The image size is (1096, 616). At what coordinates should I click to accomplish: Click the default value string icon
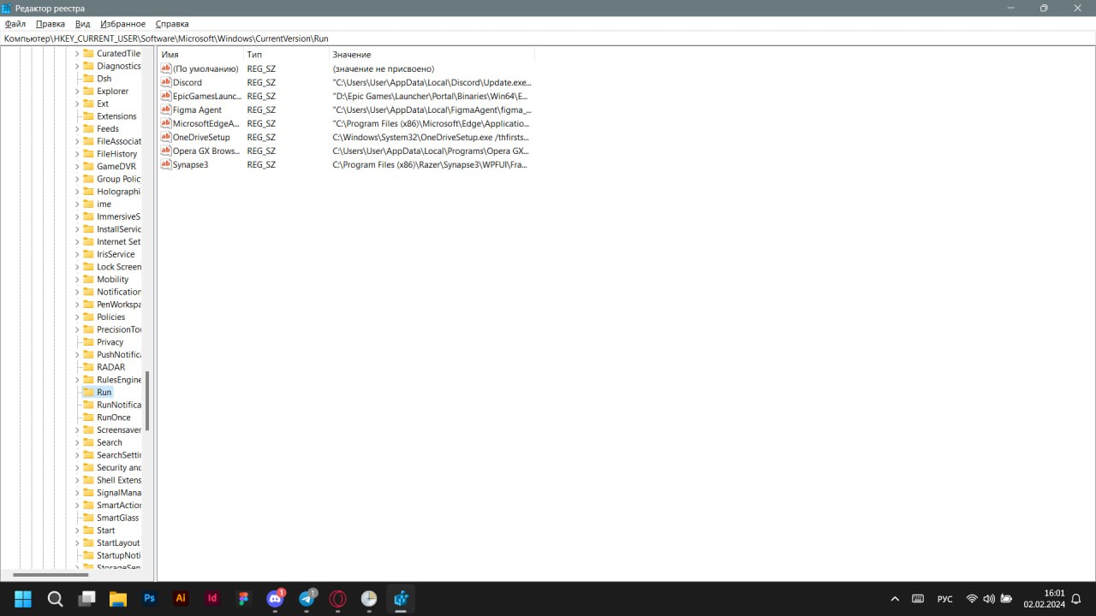pyautogui.click(x=166, y=68)
